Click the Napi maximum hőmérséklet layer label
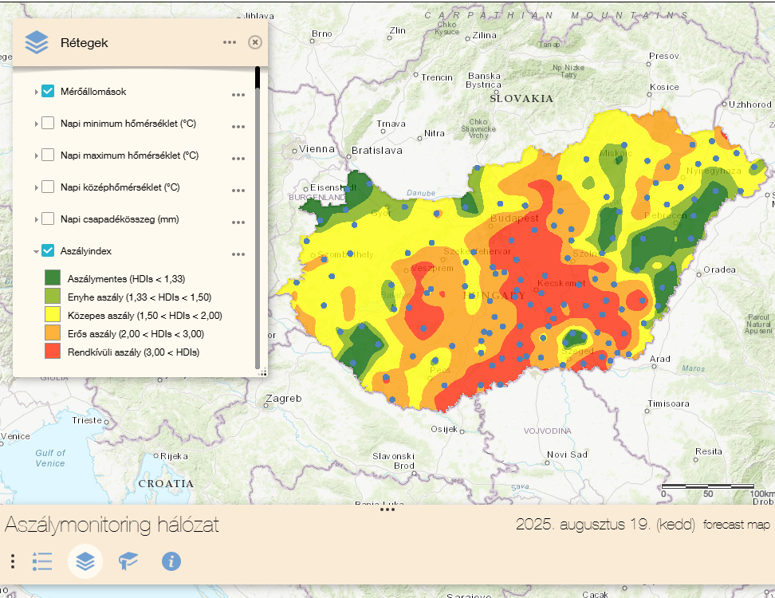Image resolution: width=775 pixels, height=598 pixels. coord(129,155)
